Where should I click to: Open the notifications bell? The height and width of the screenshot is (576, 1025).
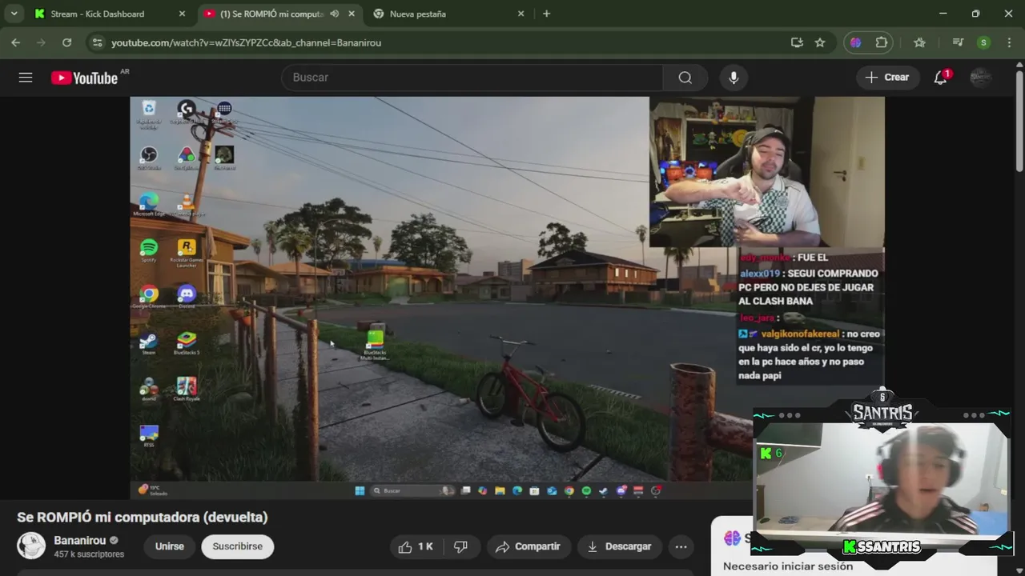(x=941, y=78)
